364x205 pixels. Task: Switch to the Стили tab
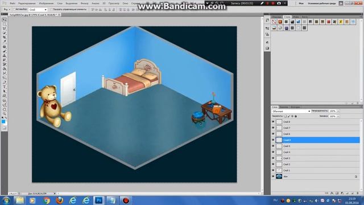287,17
